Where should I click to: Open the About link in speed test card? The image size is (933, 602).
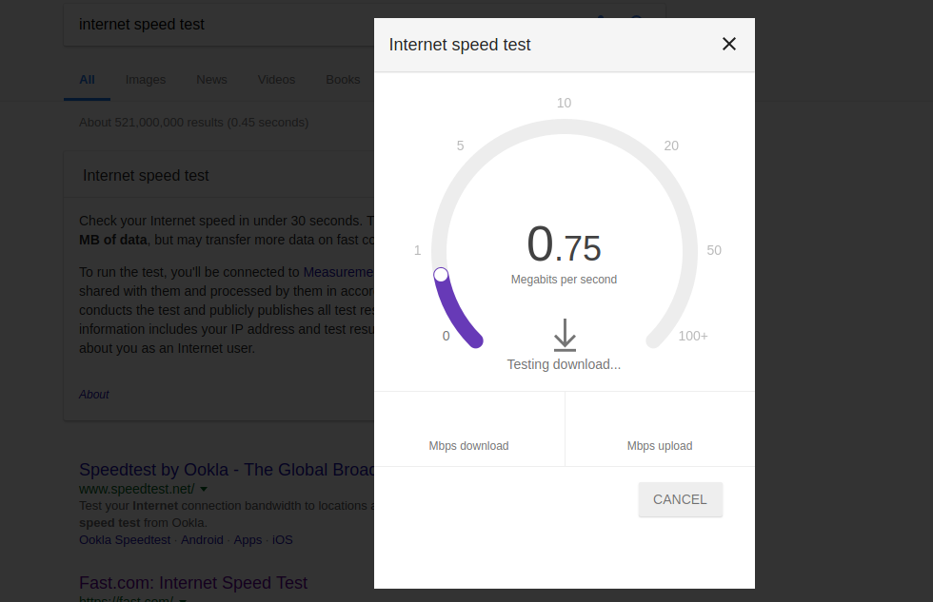pos(94,395)
